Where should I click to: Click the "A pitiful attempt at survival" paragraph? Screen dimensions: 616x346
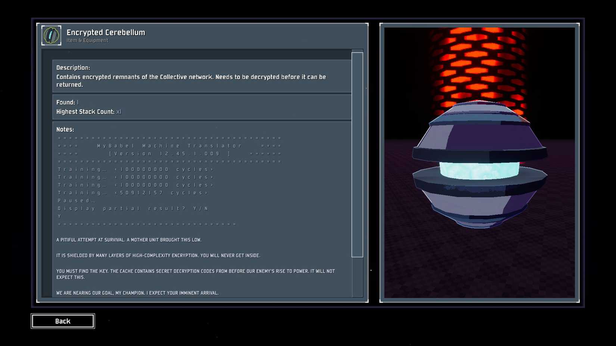click(x=129, y=240)
